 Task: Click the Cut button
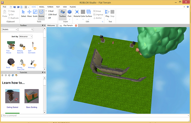11,15
